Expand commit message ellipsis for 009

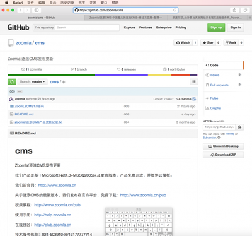tap(20, 91)
